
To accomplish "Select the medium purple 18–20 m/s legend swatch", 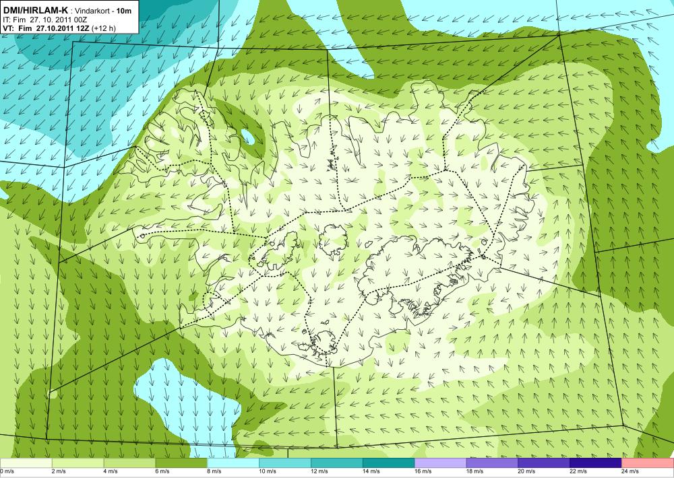I will (x=492, y=463).
